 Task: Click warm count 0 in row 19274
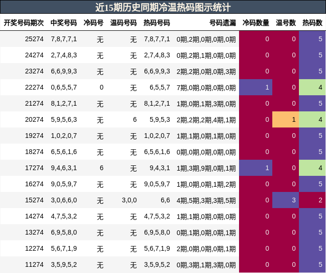pyautogui.click(x=286, y=136)
